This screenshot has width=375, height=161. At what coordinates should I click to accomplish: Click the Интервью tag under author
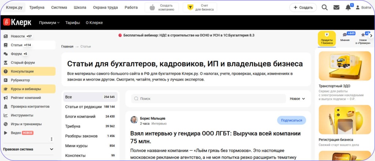point(159,123)
